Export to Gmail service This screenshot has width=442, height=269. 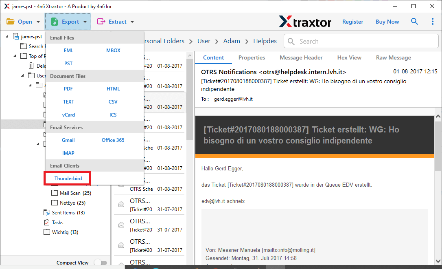tap(68, 140)
